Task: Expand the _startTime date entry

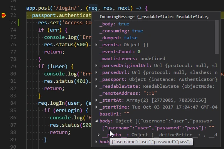Action: click(x=96, y=107)
